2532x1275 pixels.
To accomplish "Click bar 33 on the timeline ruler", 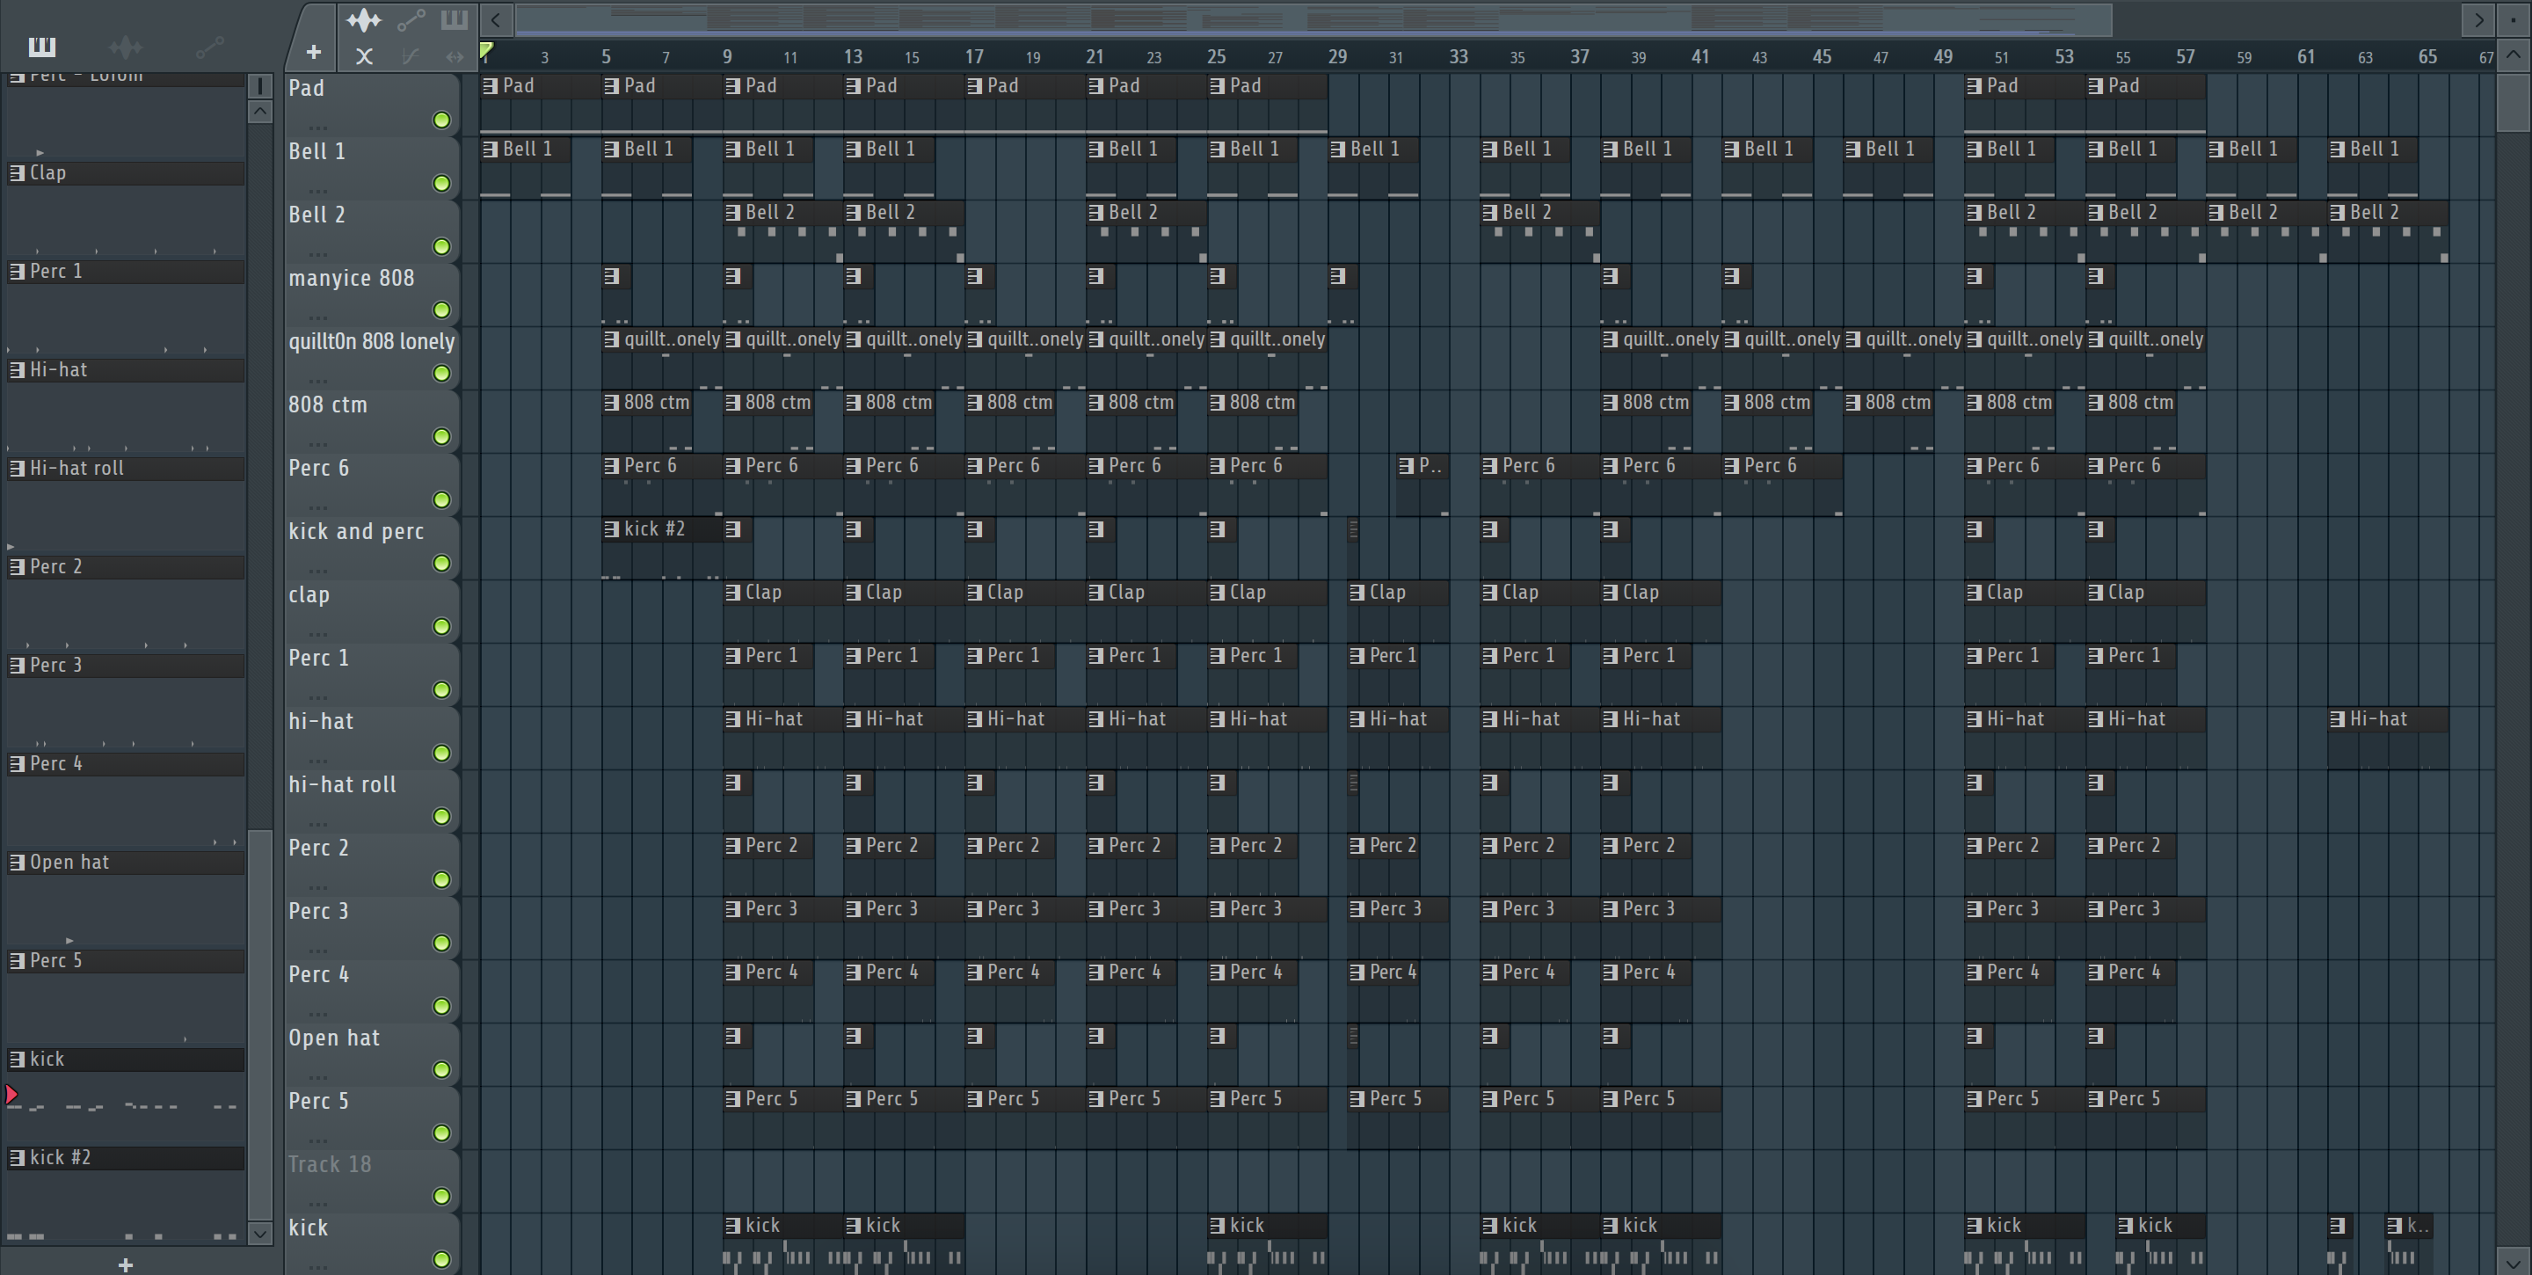I will [1459, 57].
